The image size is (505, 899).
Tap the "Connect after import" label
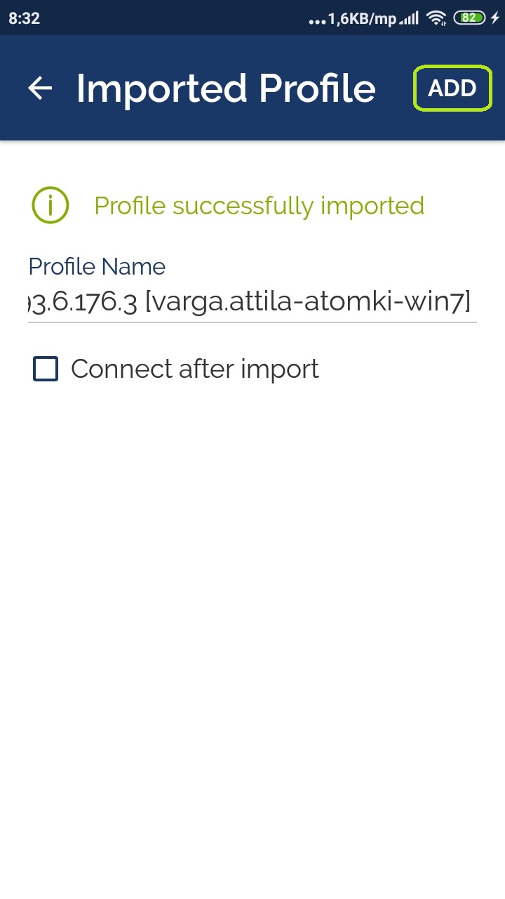[x=195, y=369]
